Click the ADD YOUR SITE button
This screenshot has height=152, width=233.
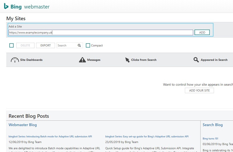(200, 90)
